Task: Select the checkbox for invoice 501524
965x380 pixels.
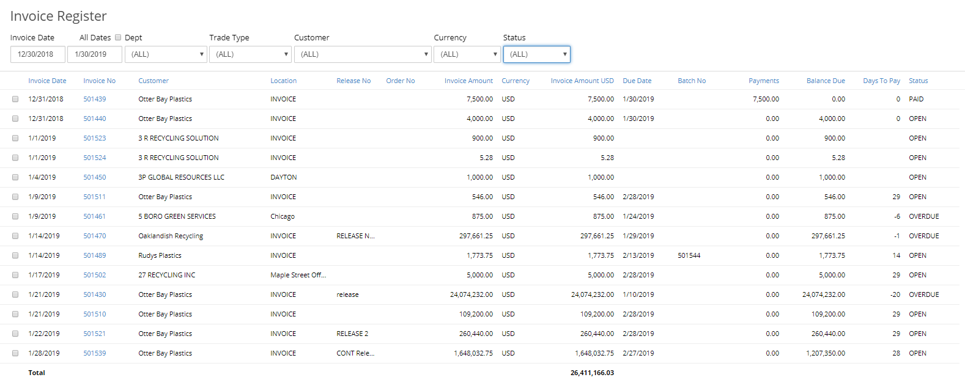Action: (15, 158)
